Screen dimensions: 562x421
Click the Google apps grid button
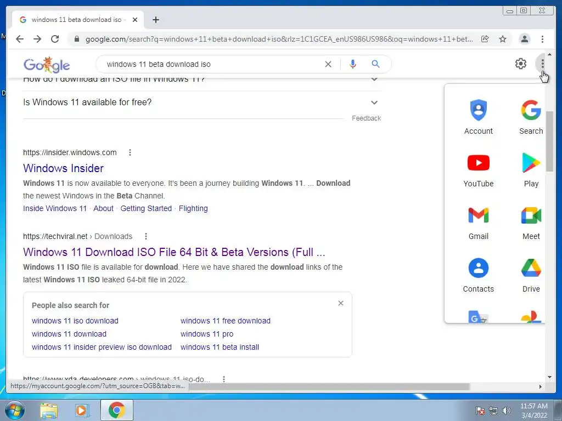point(542,64)
